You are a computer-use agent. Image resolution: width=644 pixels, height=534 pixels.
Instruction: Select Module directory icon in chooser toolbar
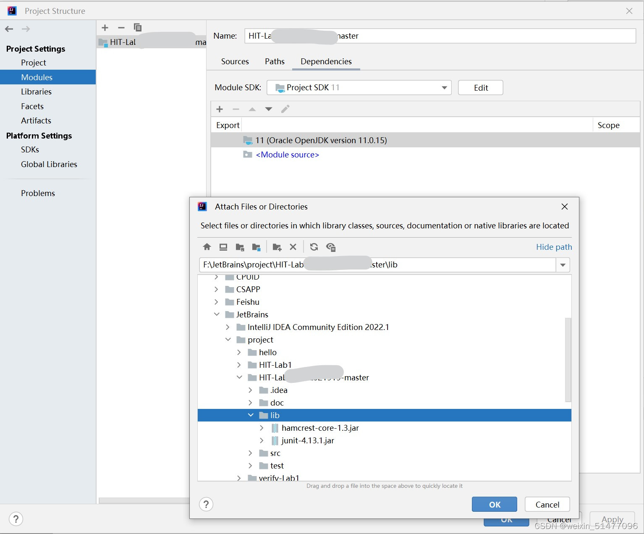click(x=256, y=247)
